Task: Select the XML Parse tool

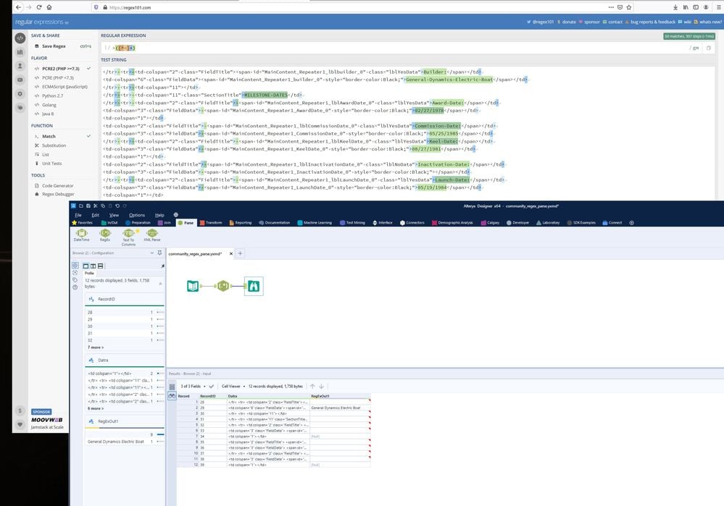Action: pyautogui.click(x=152, y=233)
